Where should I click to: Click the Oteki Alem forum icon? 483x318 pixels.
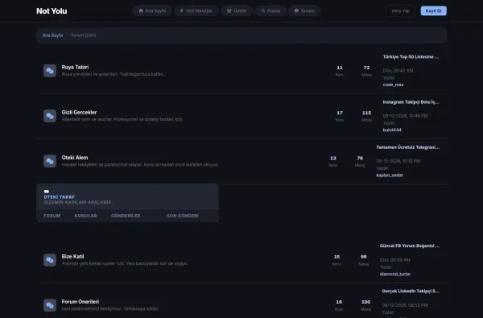50,161
